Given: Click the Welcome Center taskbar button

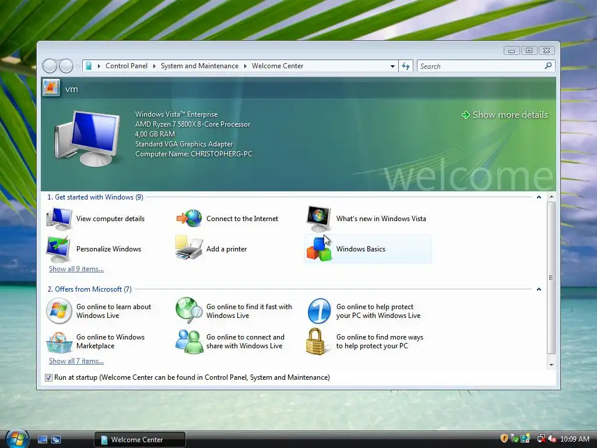Looking at the screenshot, I should coord(140,440).
